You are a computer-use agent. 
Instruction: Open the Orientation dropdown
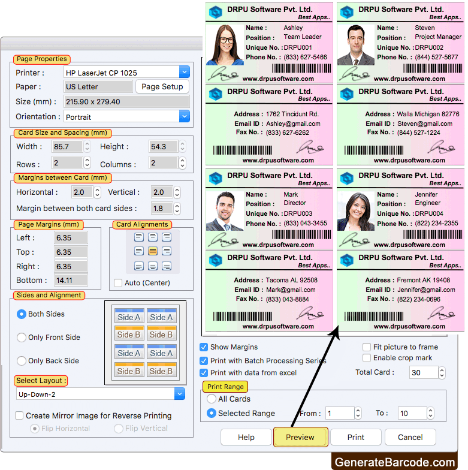(x=185, y=116)
